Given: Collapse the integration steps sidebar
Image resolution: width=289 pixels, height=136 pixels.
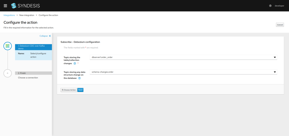Looking at the screenshot, I should click(45, 36).
